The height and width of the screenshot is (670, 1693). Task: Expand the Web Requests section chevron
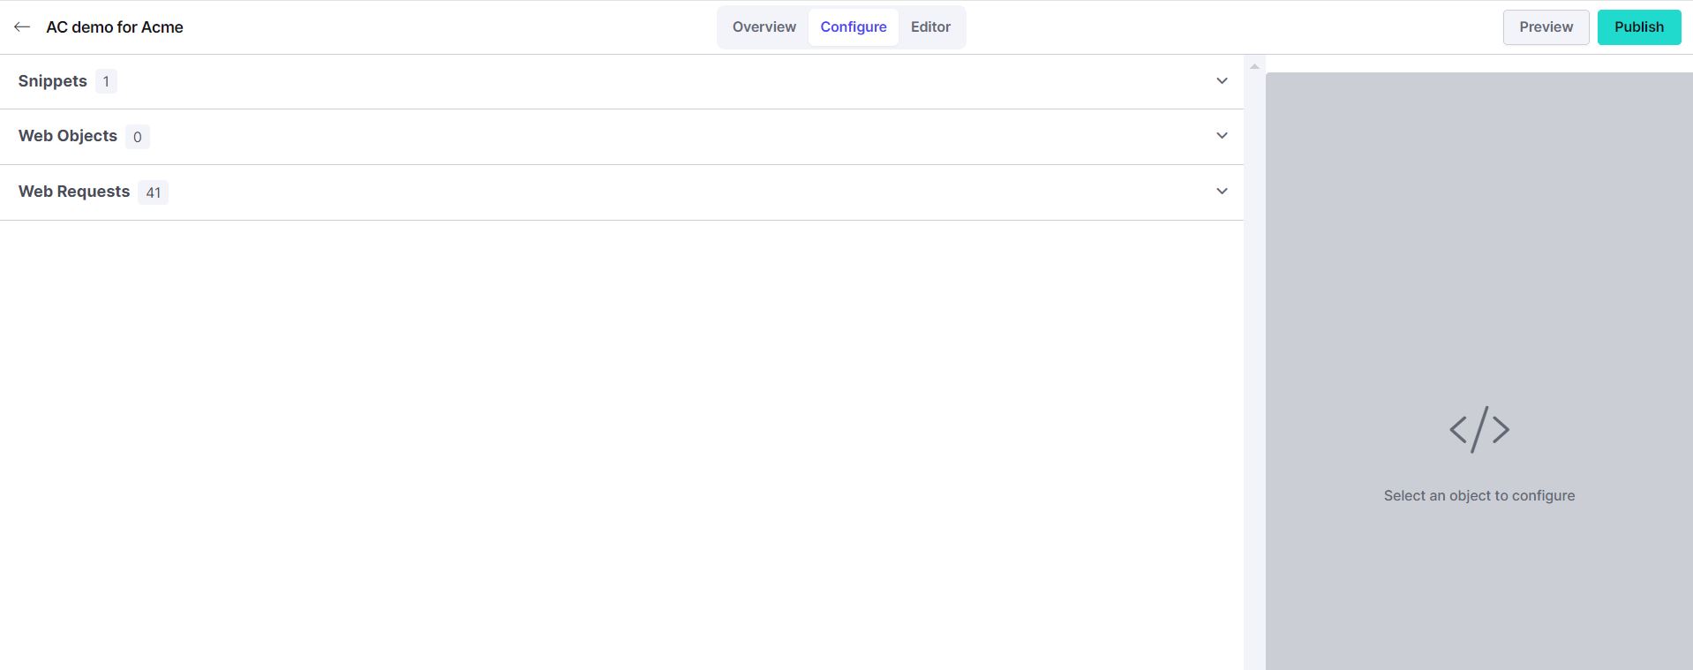1222,192
